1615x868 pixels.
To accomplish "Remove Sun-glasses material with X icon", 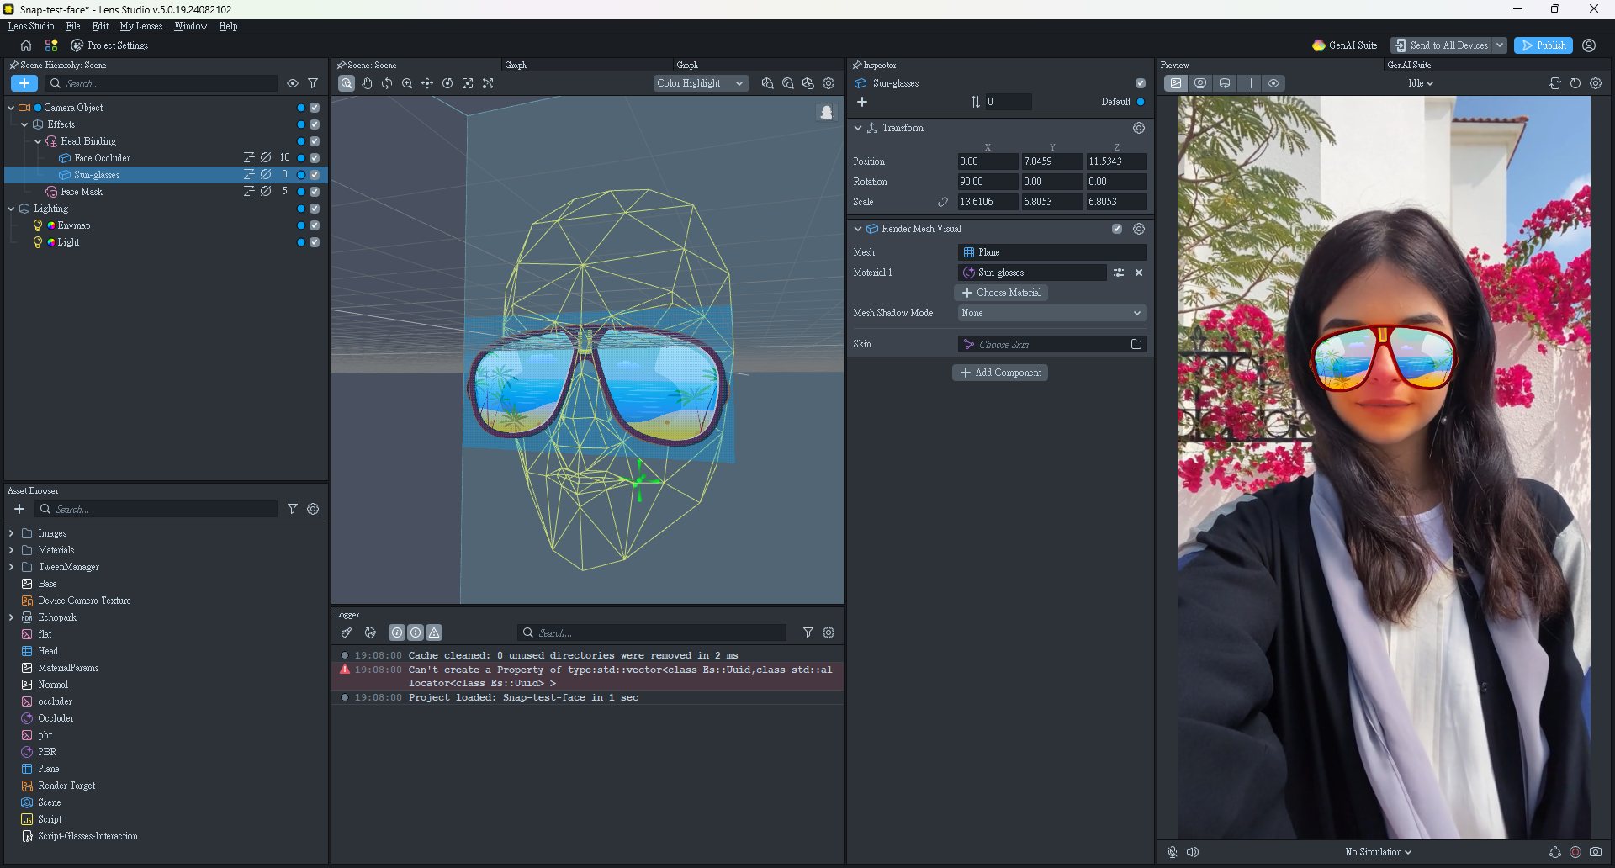I will pyautogui.click(x=1139, y=273).
